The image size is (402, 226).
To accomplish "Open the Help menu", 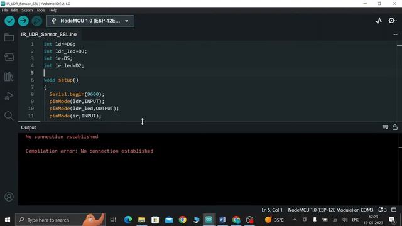I will click(53, 10).
